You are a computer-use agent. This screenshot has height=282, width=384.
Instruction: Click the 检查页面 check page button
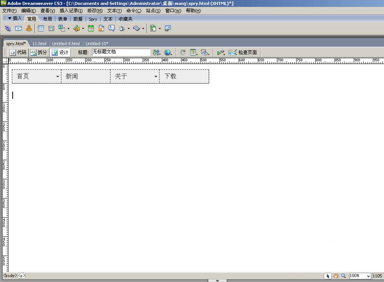coord(243,53)
